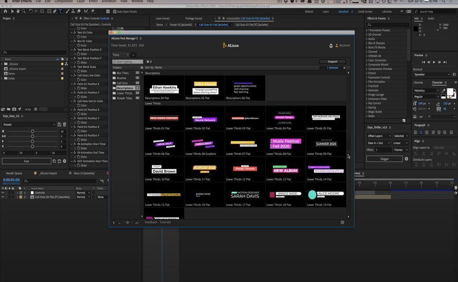Click the Project panel trash icon
This screenshot has height=282, width=458.
coord(36,109)
